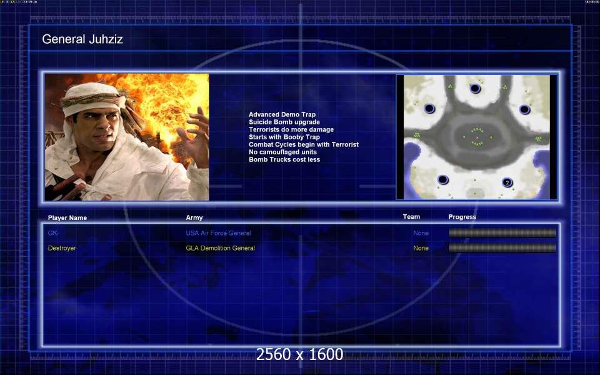Click the "Advanced Demo Trap" text line

pos(282,114)
